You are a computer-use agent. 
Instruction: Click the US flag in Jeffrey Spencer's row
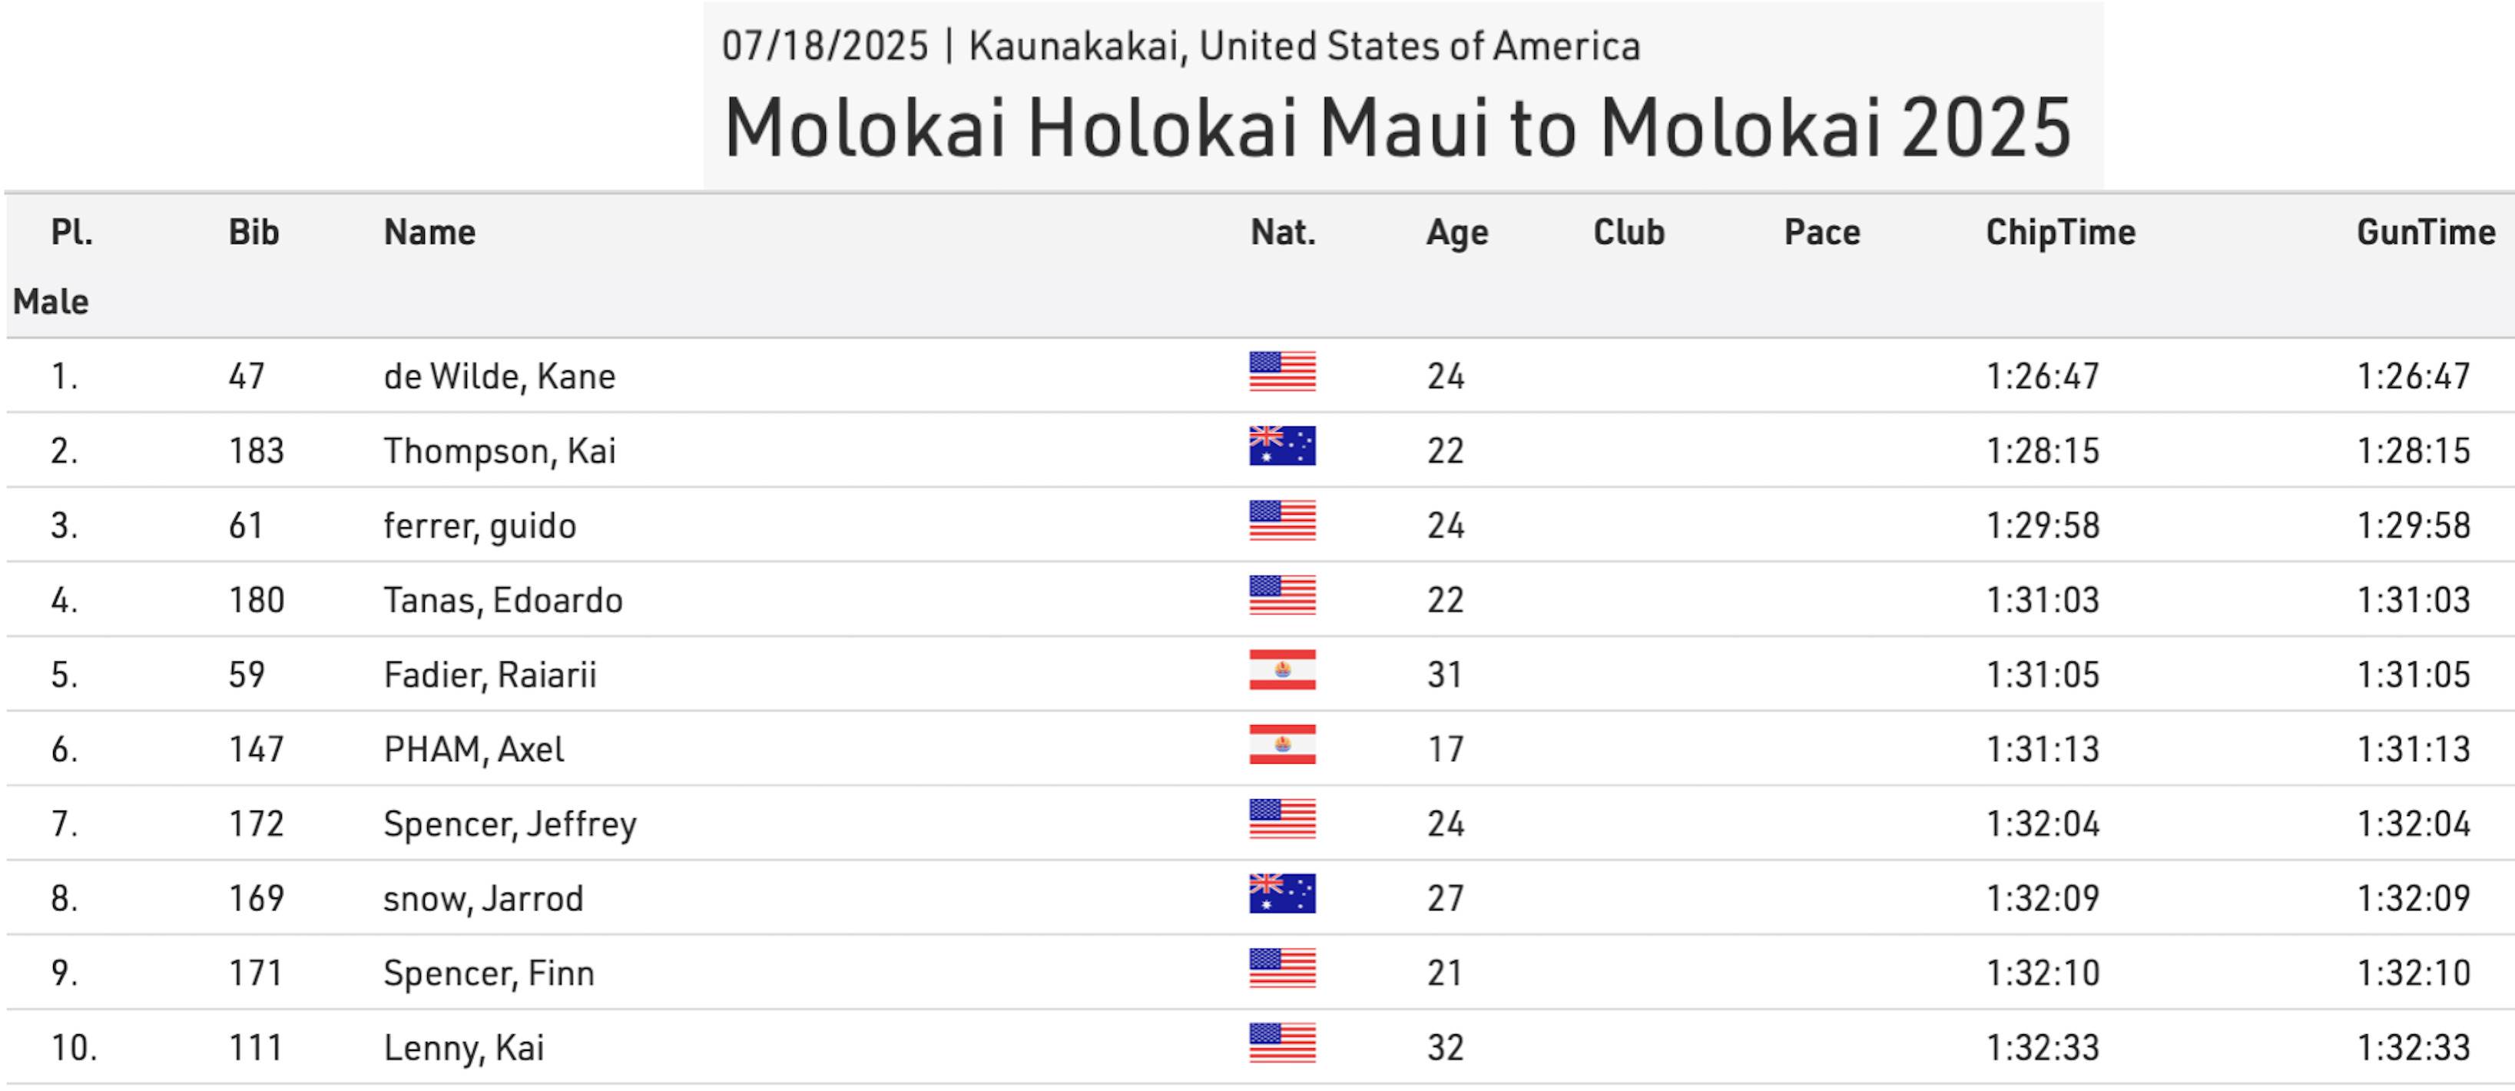pyautogui.click(x=1282, y=820)
